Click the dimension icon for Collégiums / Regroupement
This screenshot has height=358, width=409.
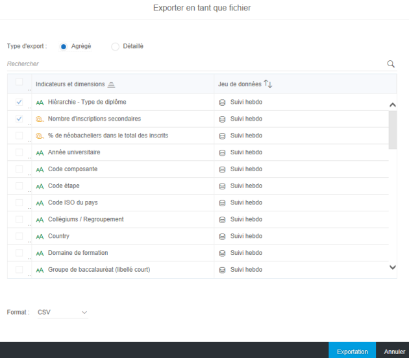click(x=40, y=220)
